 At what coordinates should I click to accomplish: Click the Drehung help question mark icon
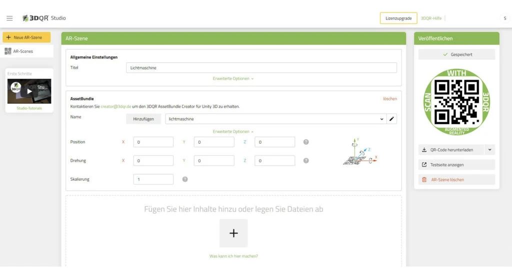pyautogui.click(x=306, y=161)
